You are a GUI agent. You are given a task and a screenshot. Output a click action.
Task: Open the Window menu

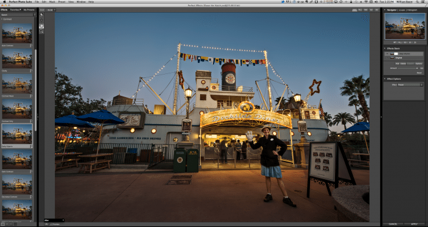click(81, 2)
